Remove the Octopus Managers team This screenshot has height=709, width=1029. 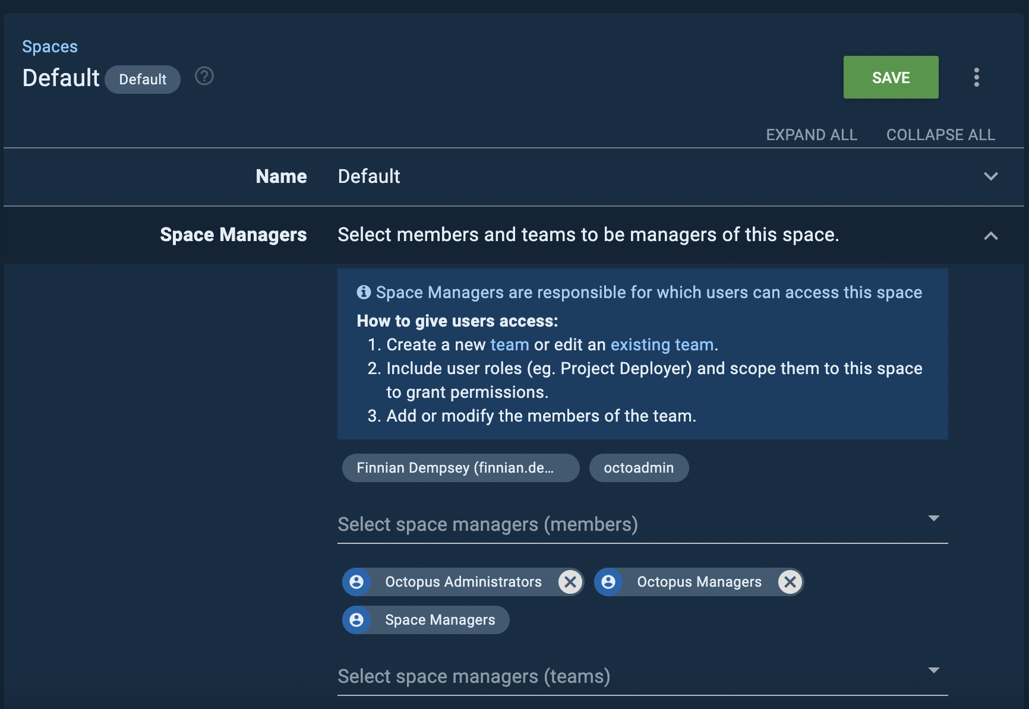pos(790,582)
